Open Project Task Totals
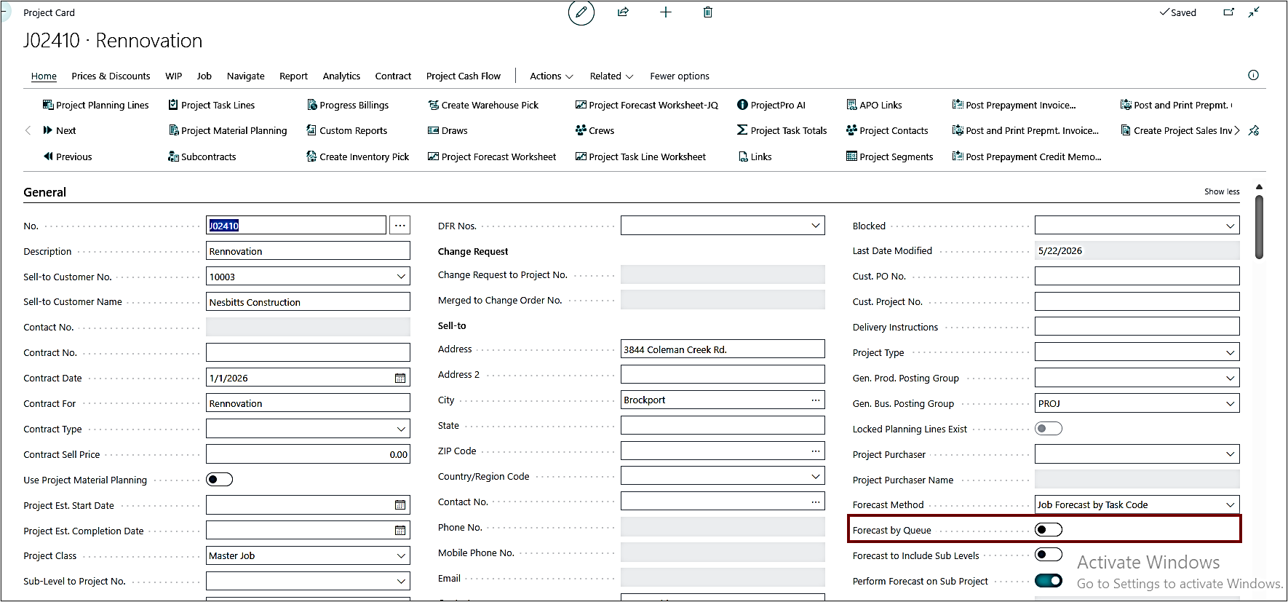The height and width of the screenshot is (602, 1288). click(782, 130)
